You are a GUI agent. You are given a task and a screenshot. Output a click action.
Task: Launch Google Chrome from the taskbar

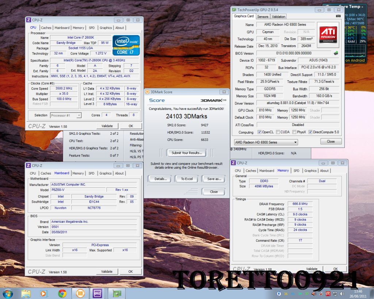click(x=61, y=294)
